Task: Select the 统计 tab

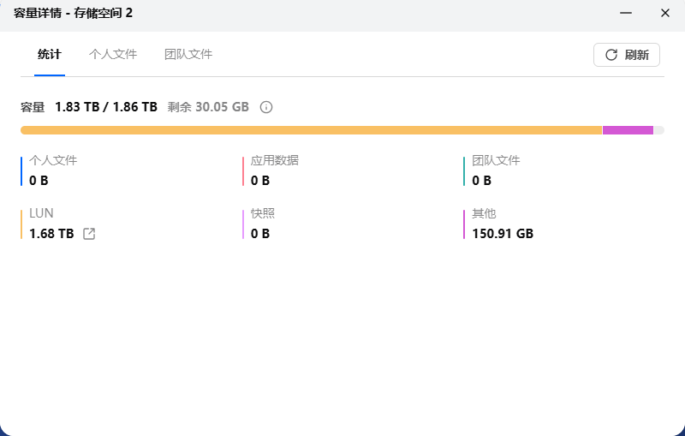Action: [50, 54]
